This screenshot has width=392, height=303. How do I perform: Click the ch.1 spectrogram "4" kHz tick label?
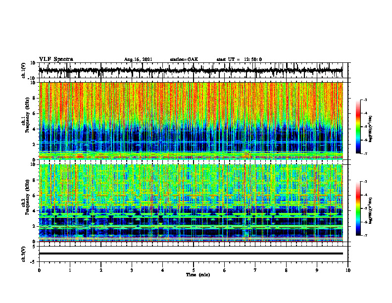tap(34, 129)
